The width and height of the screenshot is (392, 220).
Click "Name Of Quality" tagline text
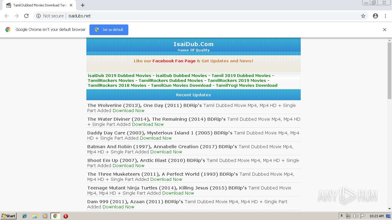tap(194, 50)
